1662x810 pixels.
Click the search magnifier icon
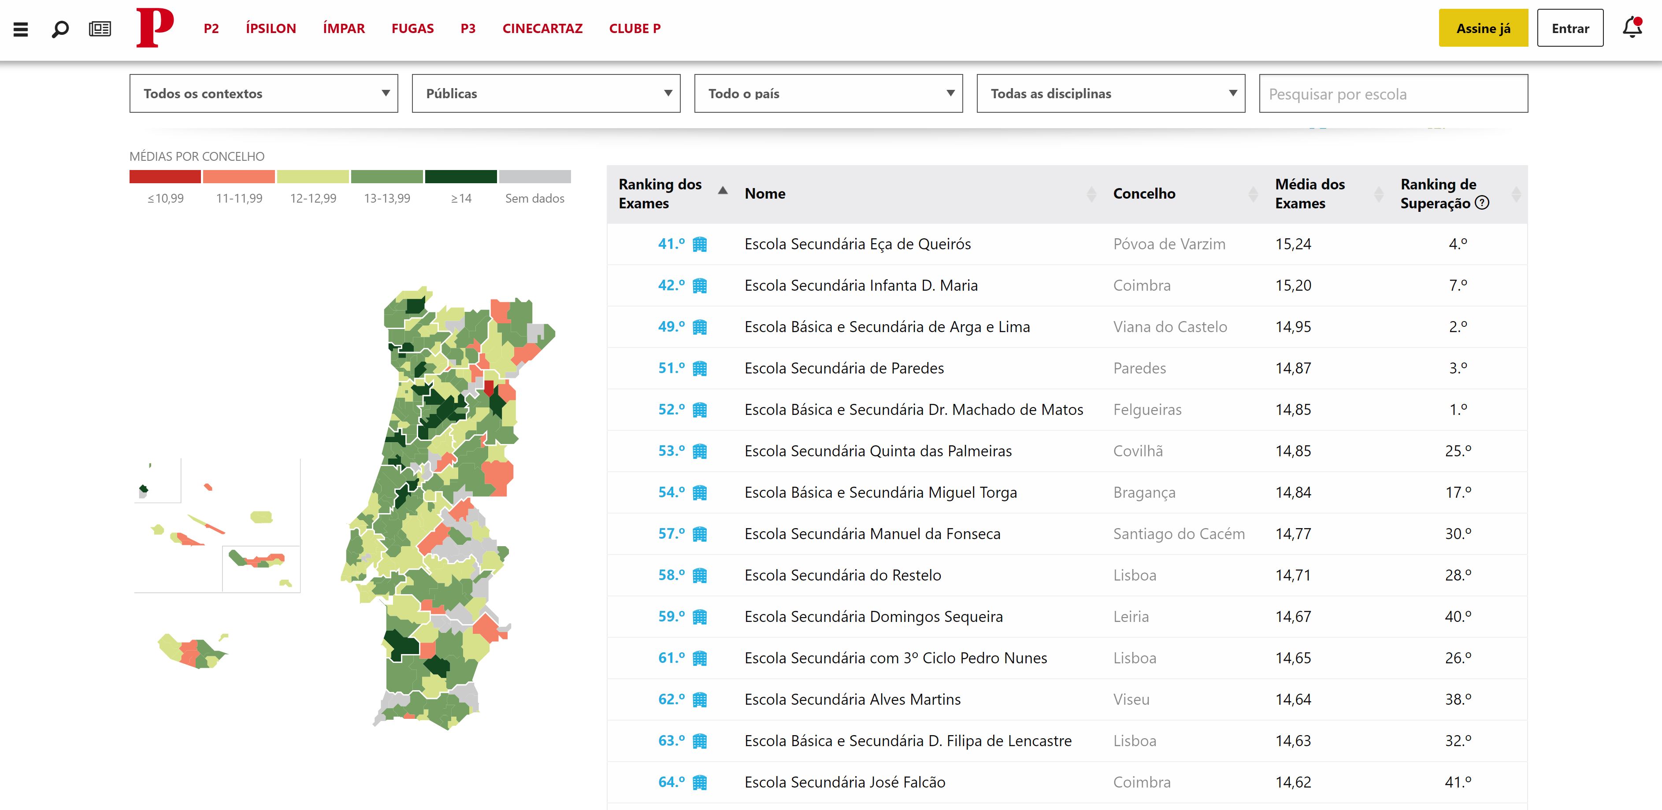(60, 29)
